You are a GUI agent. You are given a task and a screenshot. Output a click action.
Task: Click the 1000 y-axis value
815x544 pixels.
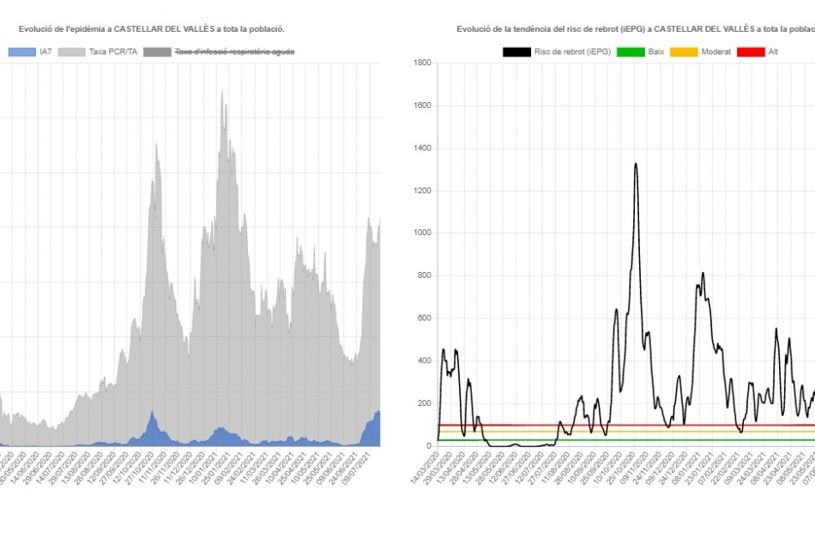pyautogui.click(x=422, y=233)
